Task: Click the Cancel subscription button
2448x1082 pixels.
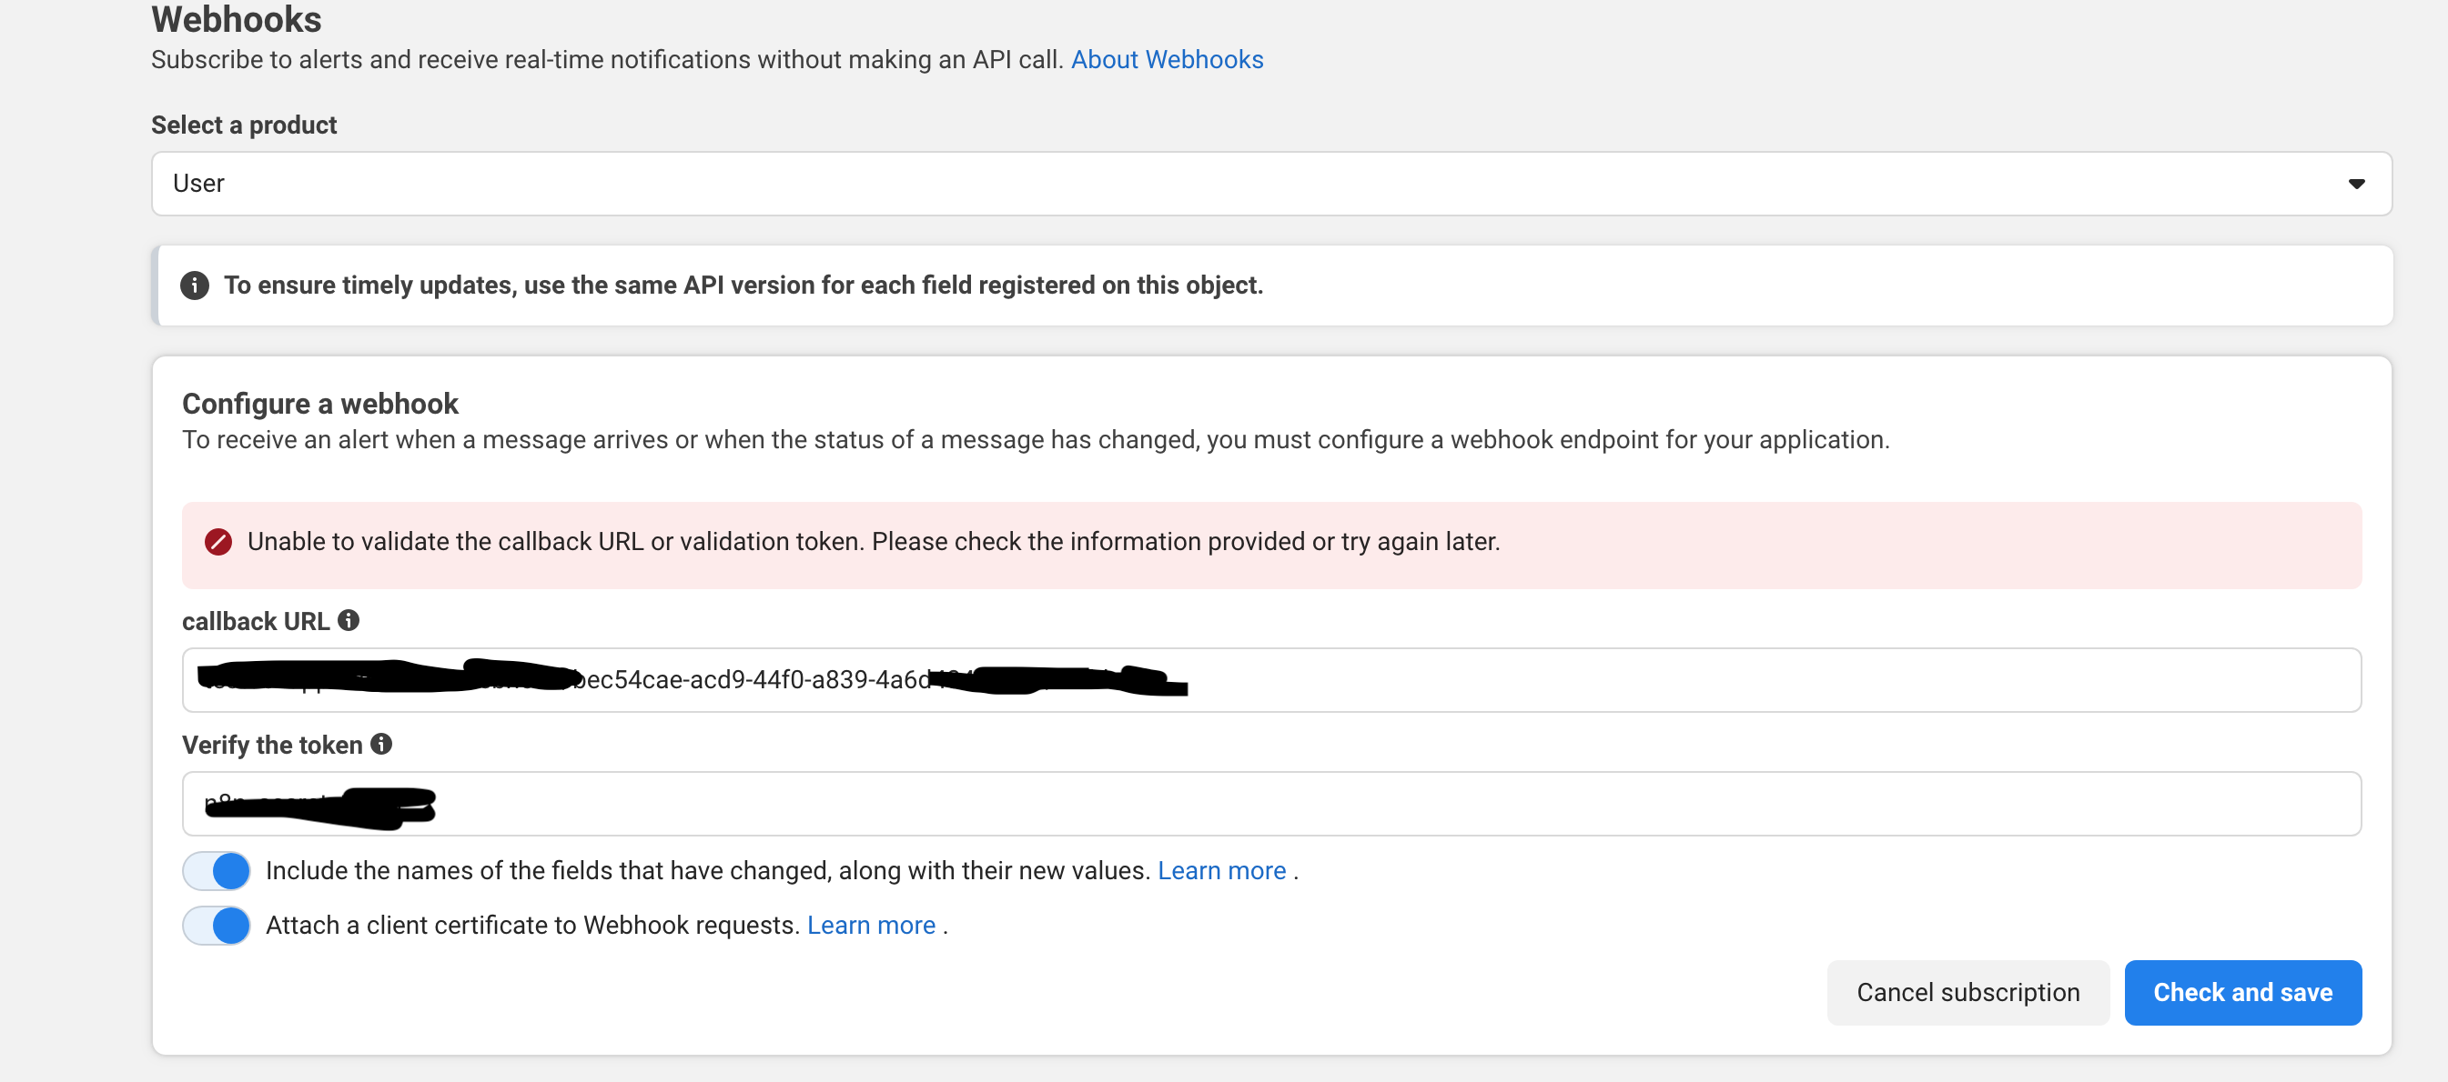Action: pos(1968,993)
